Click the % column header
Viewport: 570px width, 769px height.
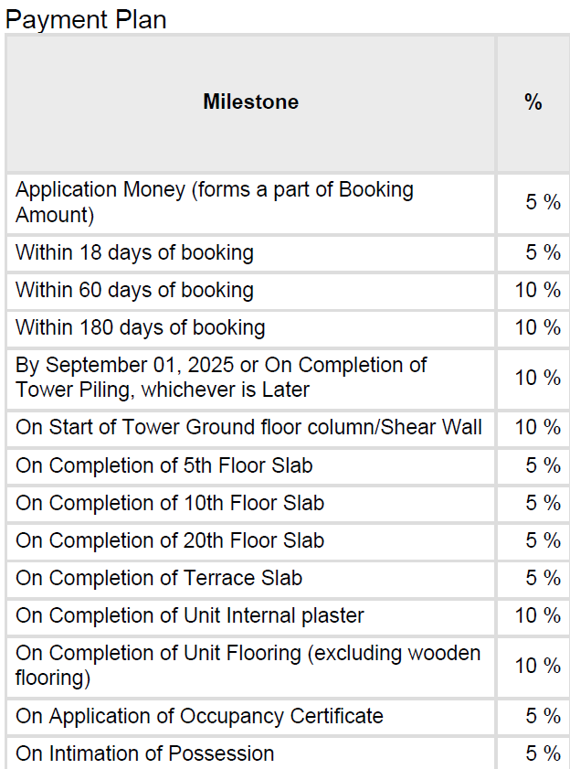pyautogui.click(x=533, y=101)
